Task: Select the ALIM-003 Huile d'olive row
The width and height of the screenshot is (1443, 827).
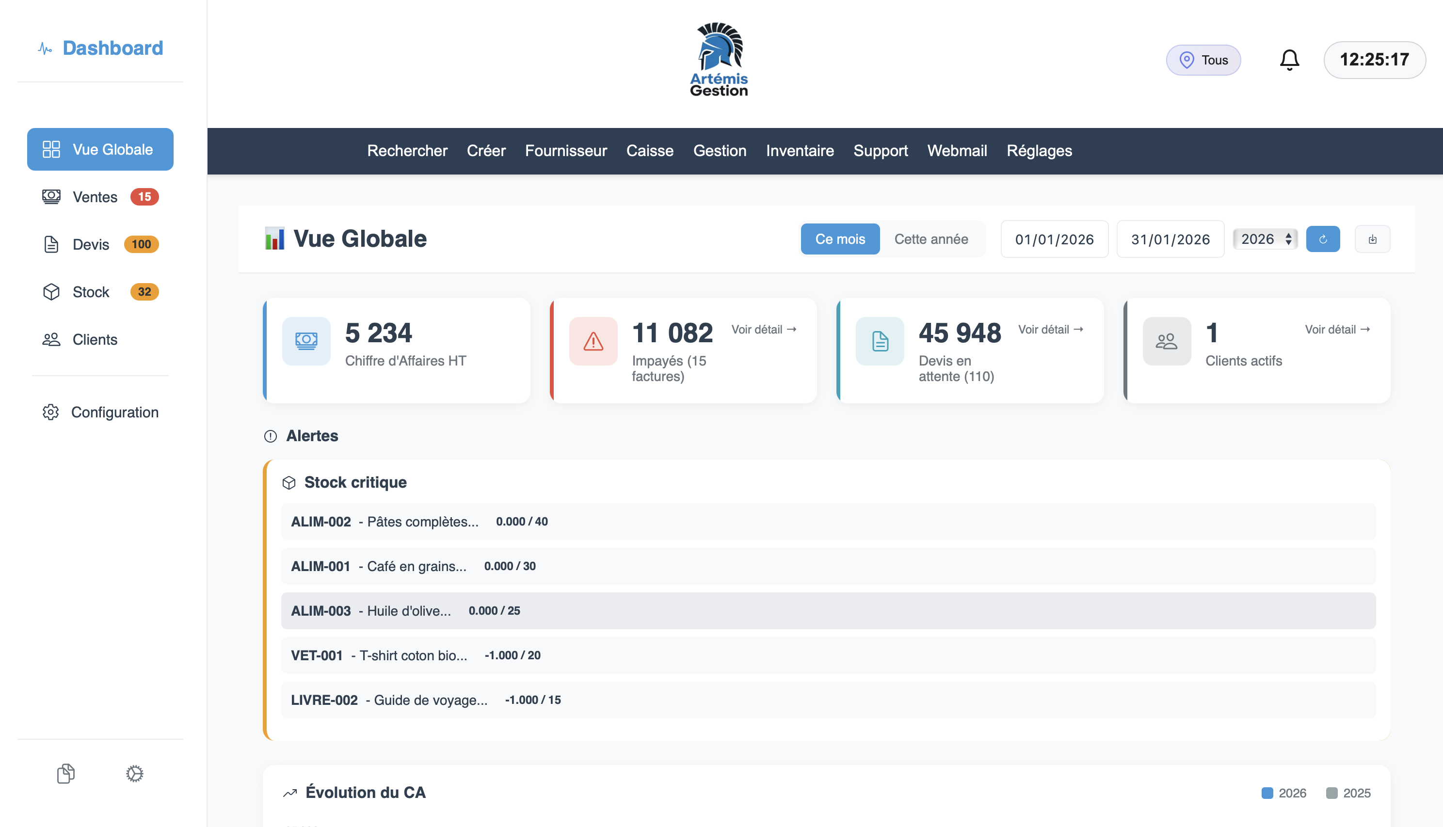Action: point(828,611)
